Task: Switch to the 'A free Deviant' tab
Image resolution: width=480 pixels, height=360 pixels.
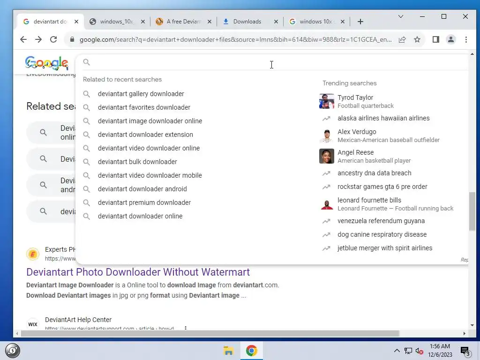Action: 183,22
